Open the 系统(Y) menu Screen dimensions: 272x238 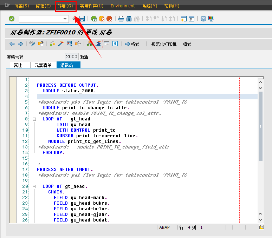pos(150,6)
